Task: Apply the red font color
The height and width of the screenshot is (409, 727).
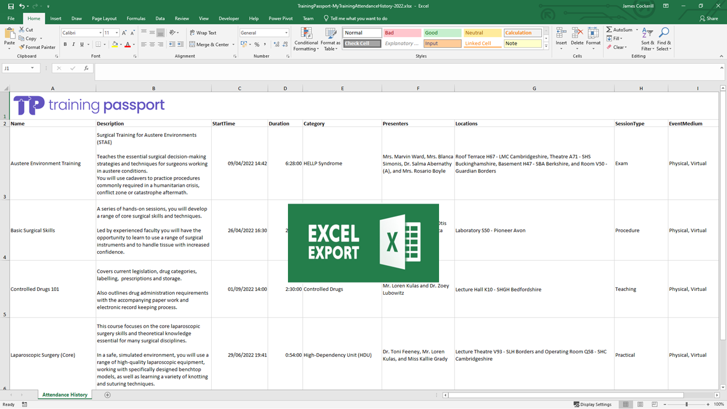Action: pyautogui.click(x=127, y=44)
